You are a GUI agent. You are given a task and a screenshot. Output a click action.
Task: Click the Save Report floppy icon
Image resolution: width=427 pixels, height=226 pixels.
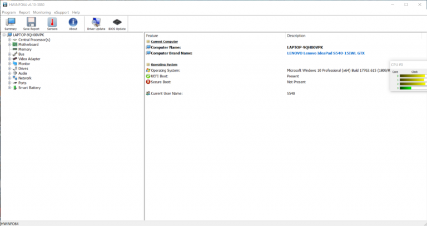pos(31,23)
